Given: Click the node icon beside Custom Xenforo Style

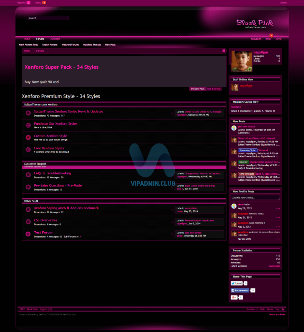Looking at the screenshot, I should [28, 137].
